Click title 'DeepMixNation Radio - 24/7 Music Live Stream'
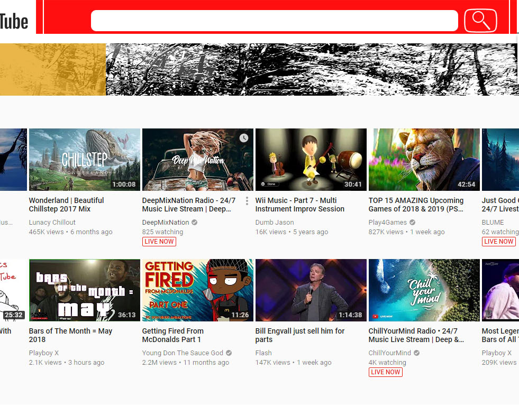 (x=189, y=205)
